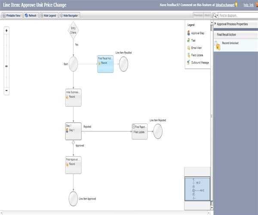Hide the Navigator panel
258x215 pixels.
tap(69, 15)
